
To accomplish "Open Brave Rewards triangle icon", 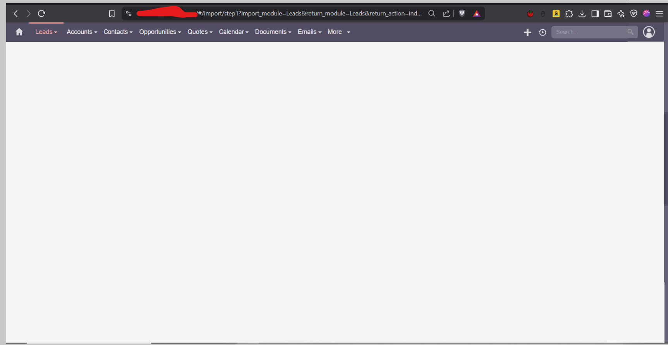I will [477, 14].
